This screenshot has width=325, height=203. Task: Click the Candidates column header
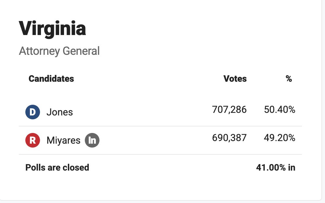coord(51,79)
